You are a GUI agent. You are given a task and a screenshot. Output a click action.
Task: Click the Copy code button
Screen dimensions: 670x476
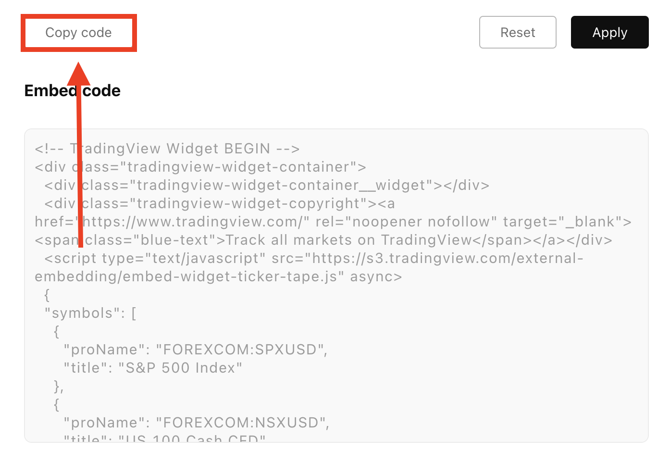point(79,33)
